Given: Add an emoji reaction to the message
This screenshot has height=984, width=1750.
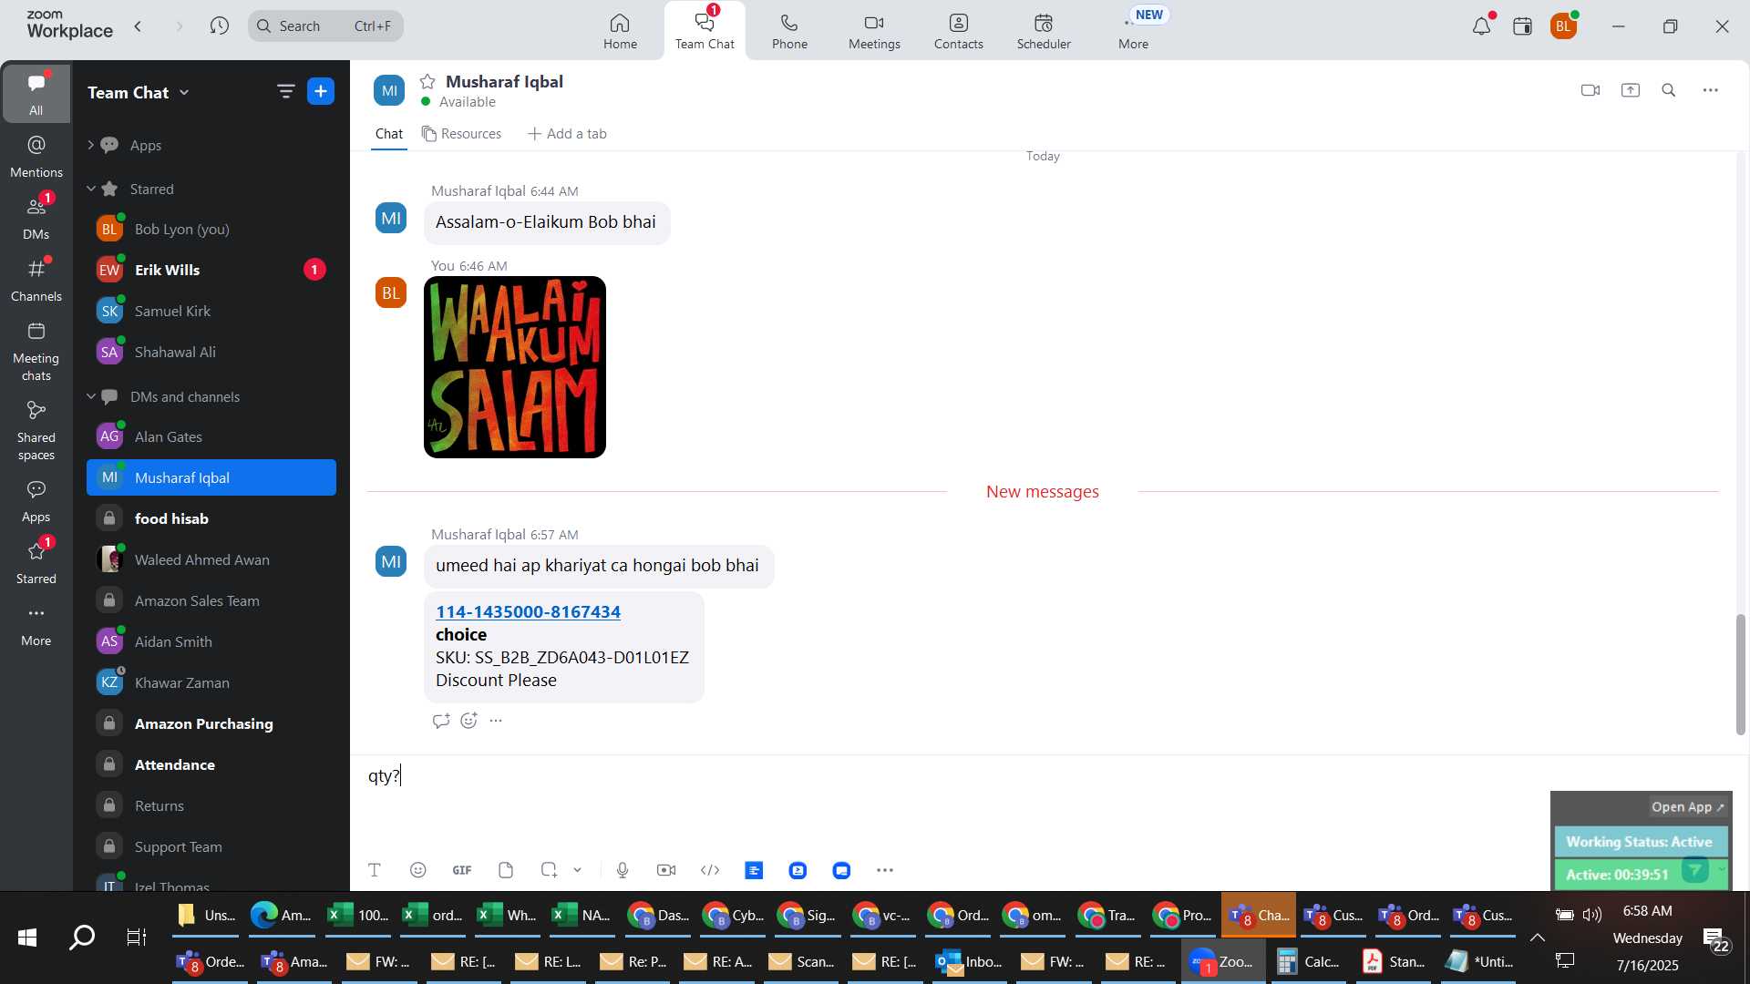Looking at the screenshot, I should pyautogui.click(x=469, y=721).
